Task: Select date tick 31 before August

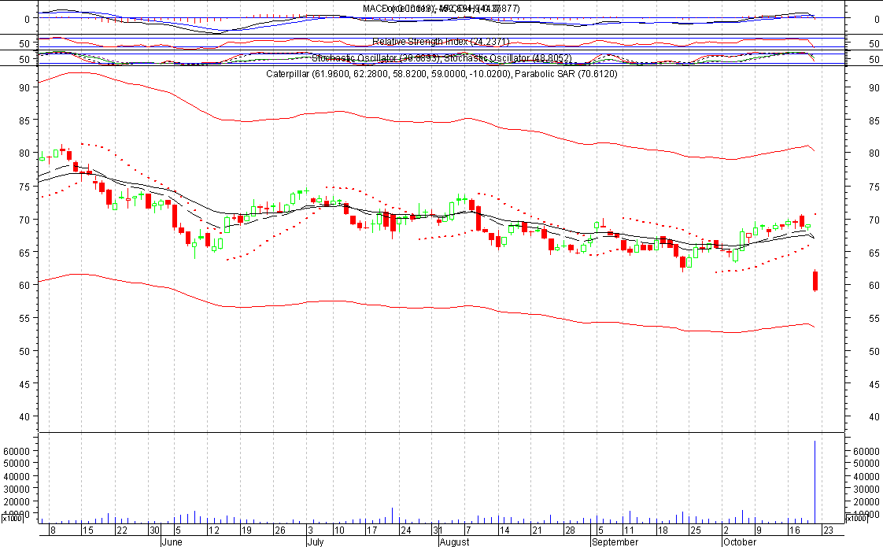Action: 437,530
